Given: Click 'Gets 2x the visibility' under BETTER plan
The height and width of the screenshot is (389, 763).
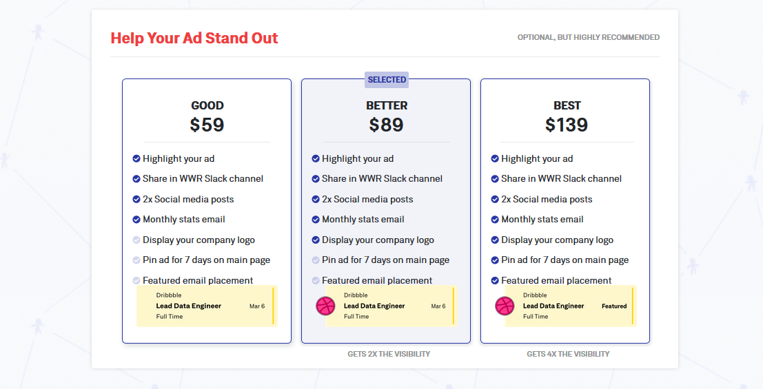Looking at the screenshot, I should [389, 354].
